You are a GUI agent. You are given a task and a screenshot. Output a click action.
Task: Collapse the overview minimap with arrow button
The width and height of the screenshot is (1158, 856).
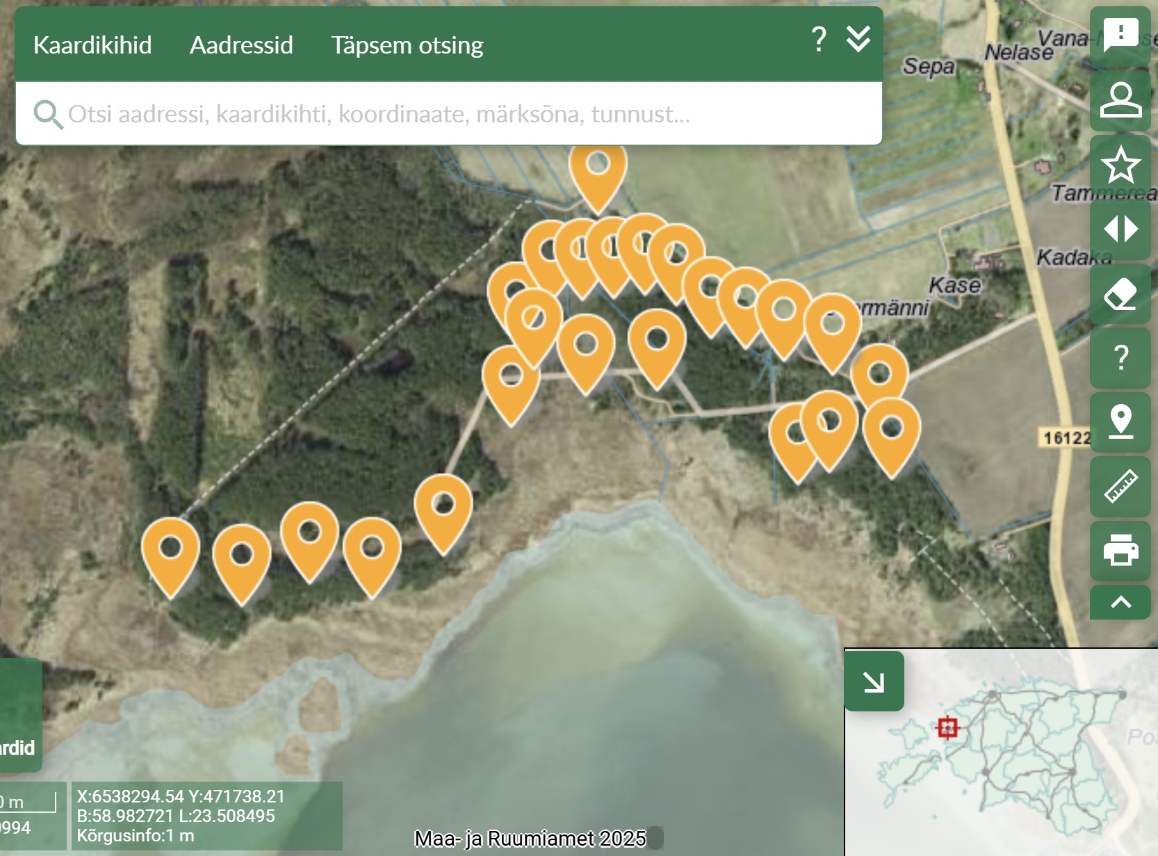click(x=874, y=681)
